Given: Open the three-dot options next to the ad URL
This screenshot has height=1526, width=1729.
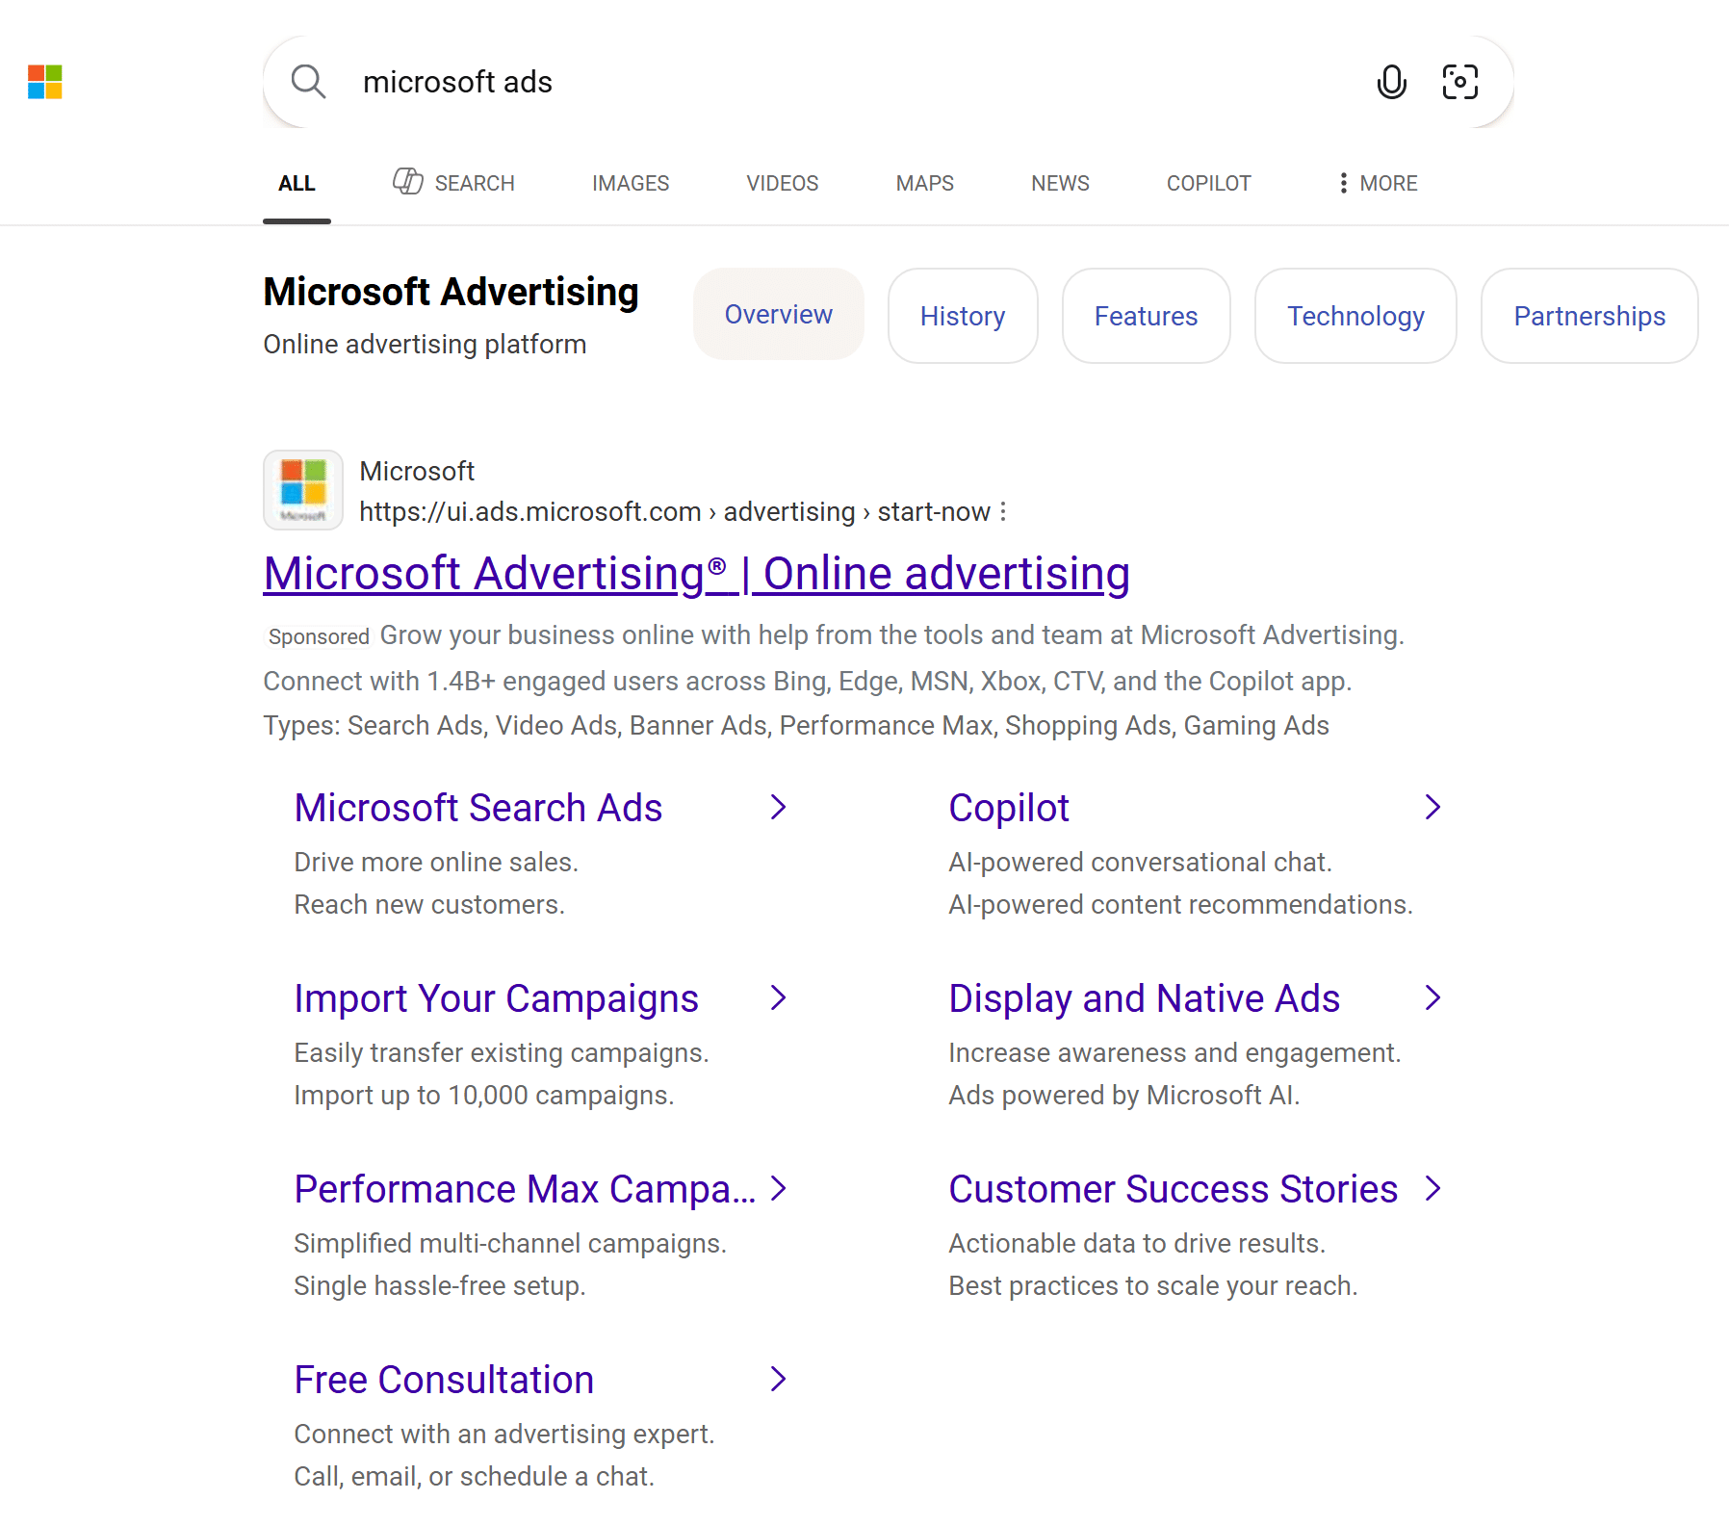Looking at the screenshot, I should (1003, 511).
